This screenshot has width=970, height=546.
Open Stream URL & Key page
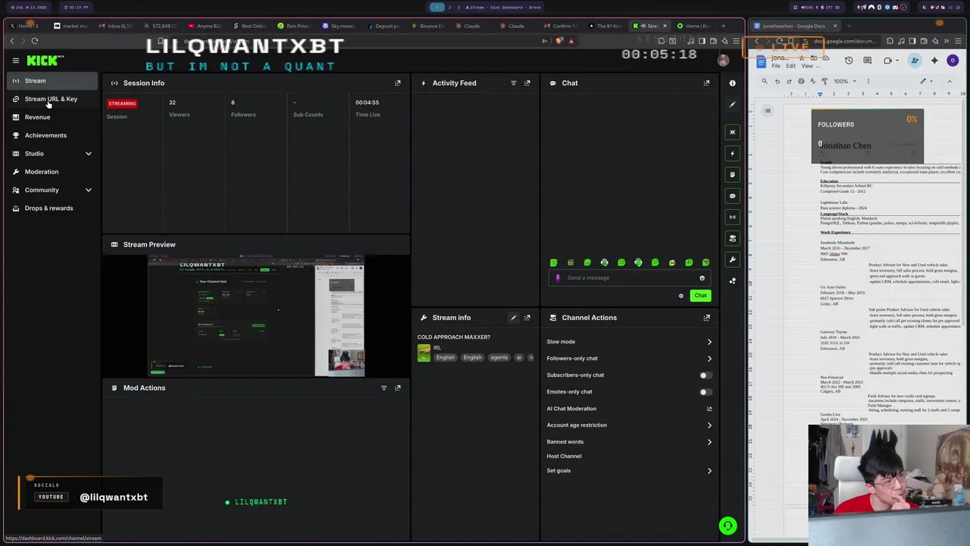[x=52, y=99]
